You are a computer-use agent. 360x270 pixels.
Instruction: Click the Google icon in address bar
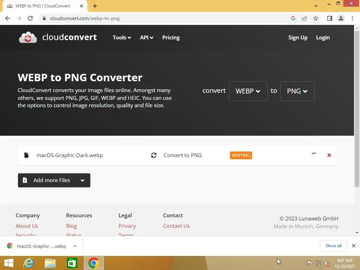point(293,18)
